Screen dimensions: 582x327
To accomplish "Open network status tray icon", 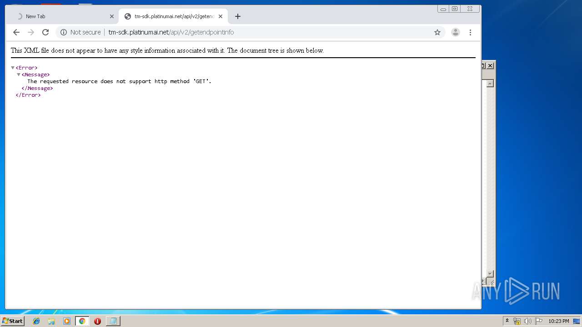I will (x=517, y=321).
